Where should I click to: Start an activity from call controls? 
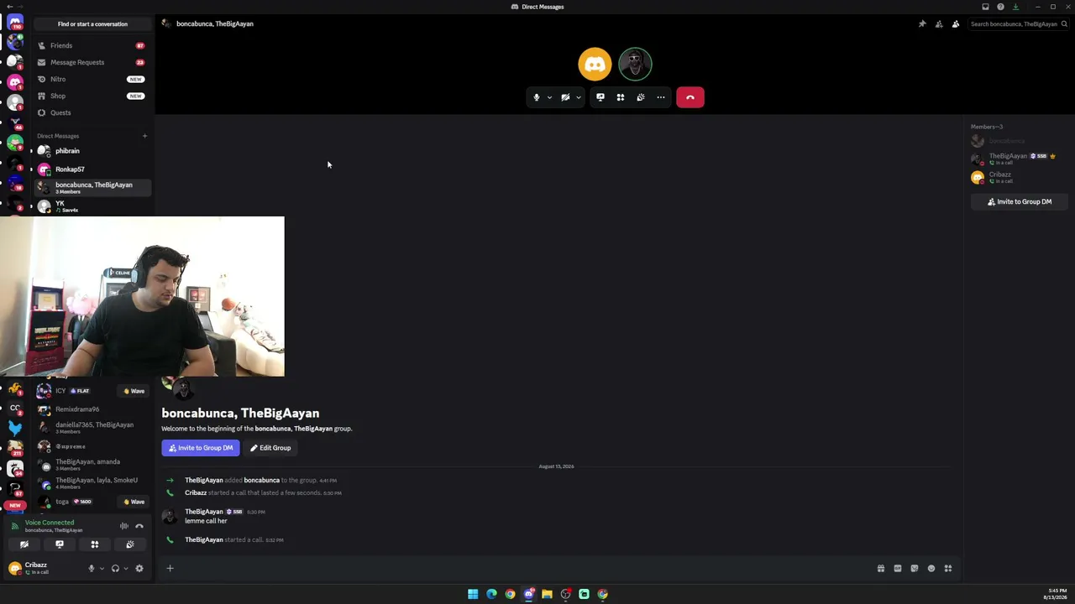[x=621, y=97]
